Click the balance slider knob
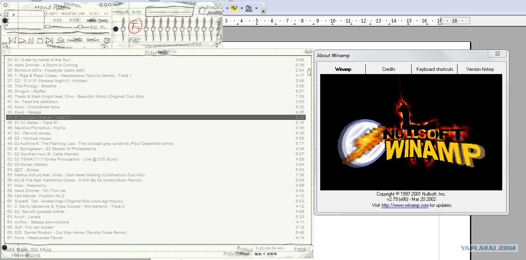The image size is (526, 260). [80, 27]
